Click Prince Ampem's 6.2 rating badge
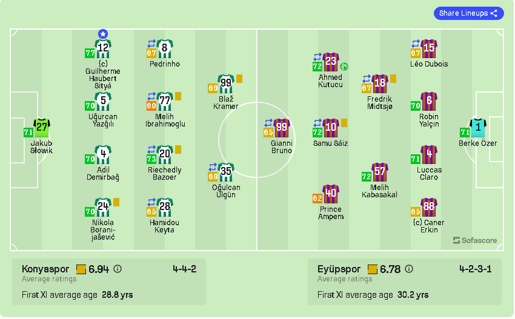 point(317,199)
